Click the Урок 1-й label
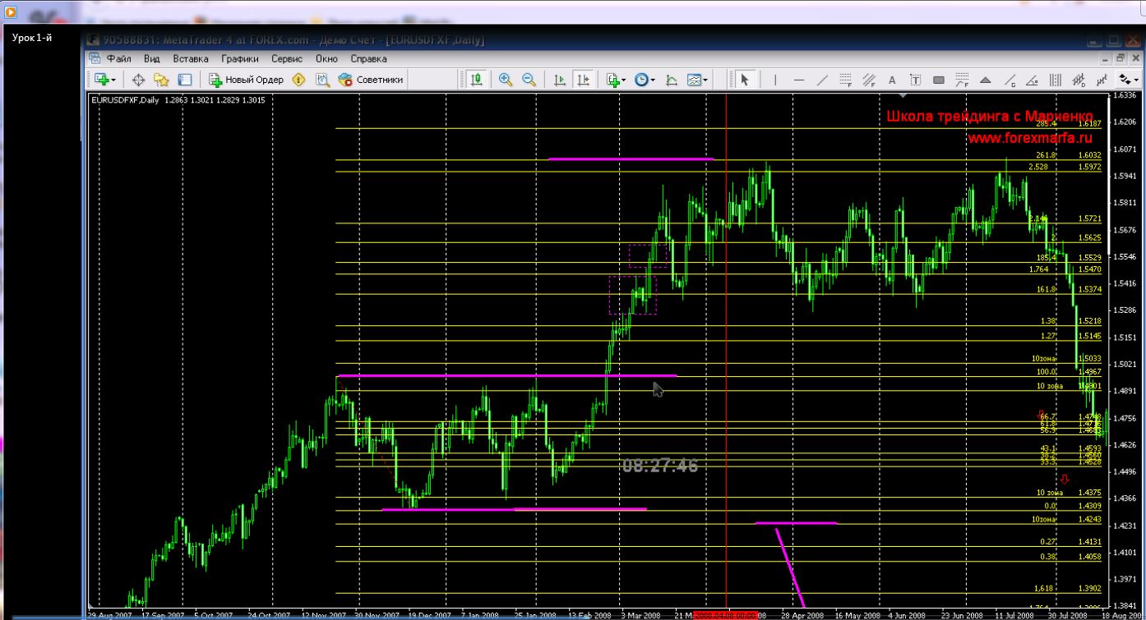 tap(32, 38)
